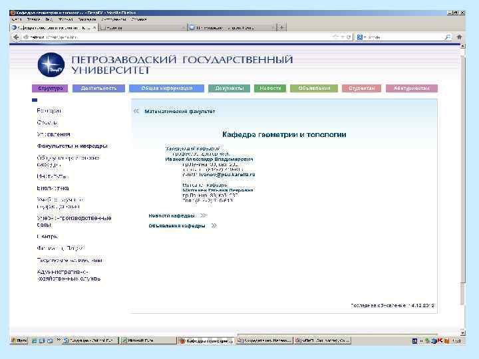479x359 pixels.
Task: Switch to the second browser tab
Action: (142, 27)
